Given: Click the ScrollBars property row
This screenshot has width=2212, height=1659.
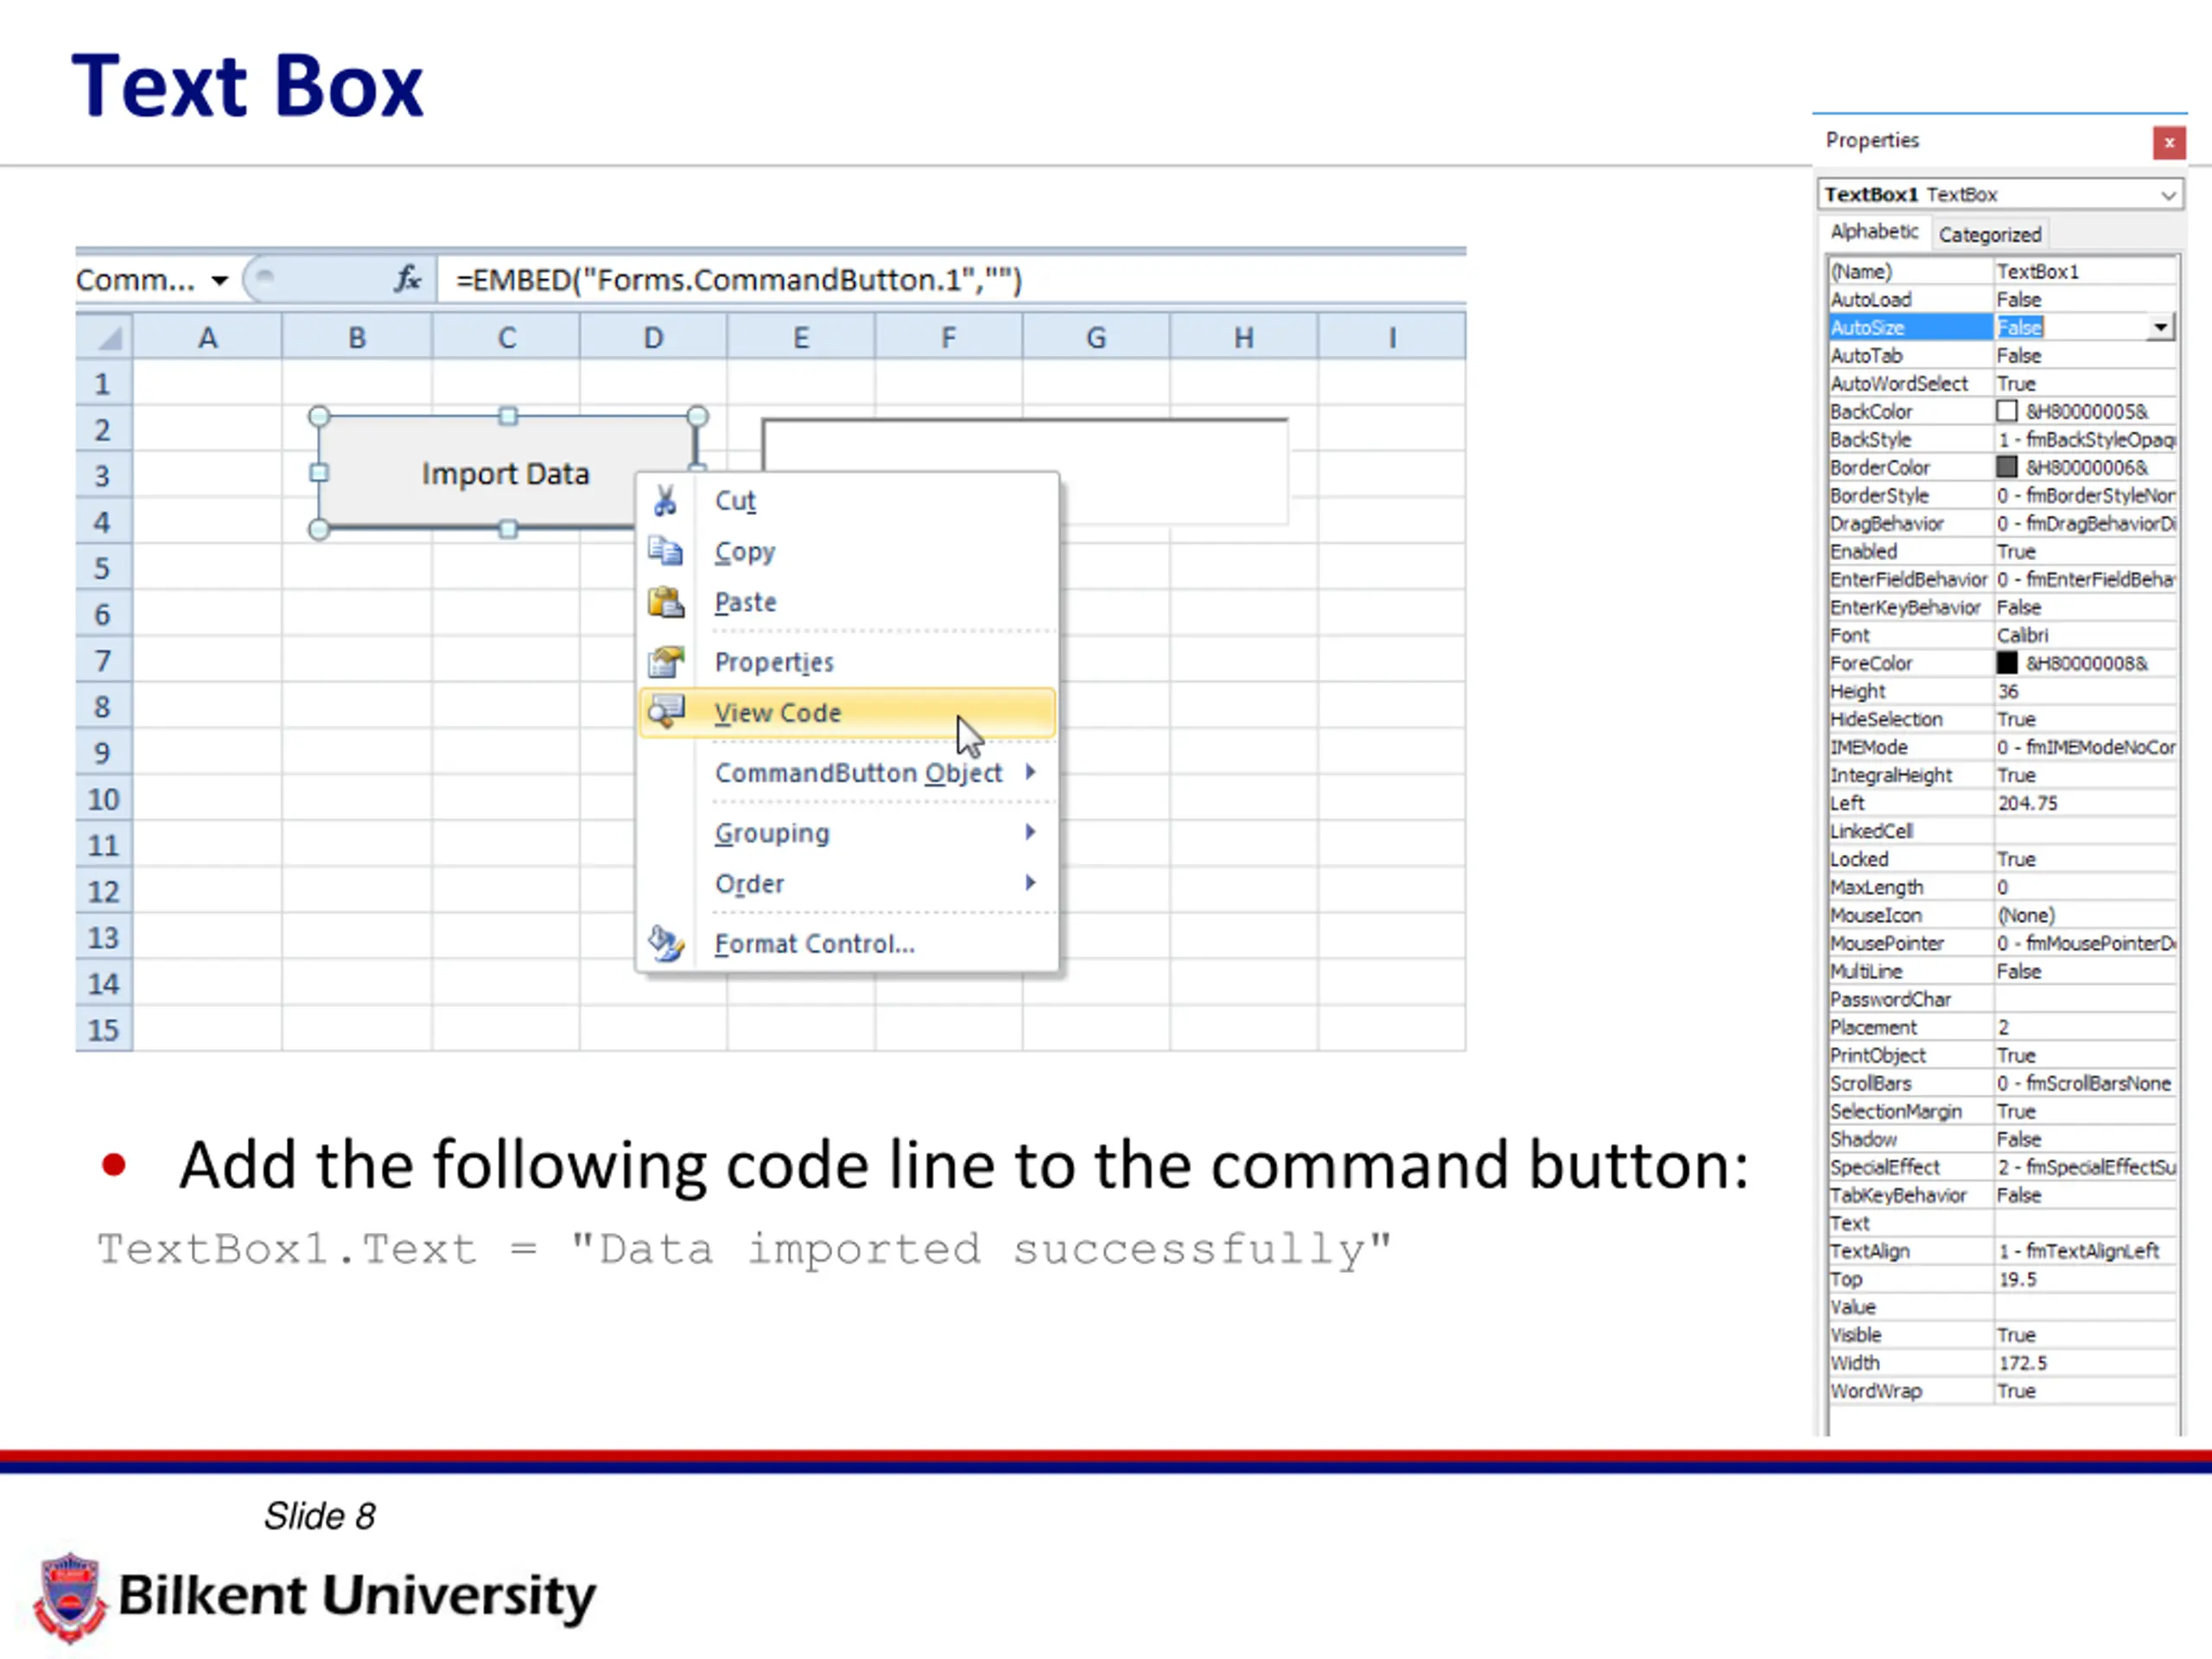Looking at the screenshot, I should [x=2003, y=1083].
